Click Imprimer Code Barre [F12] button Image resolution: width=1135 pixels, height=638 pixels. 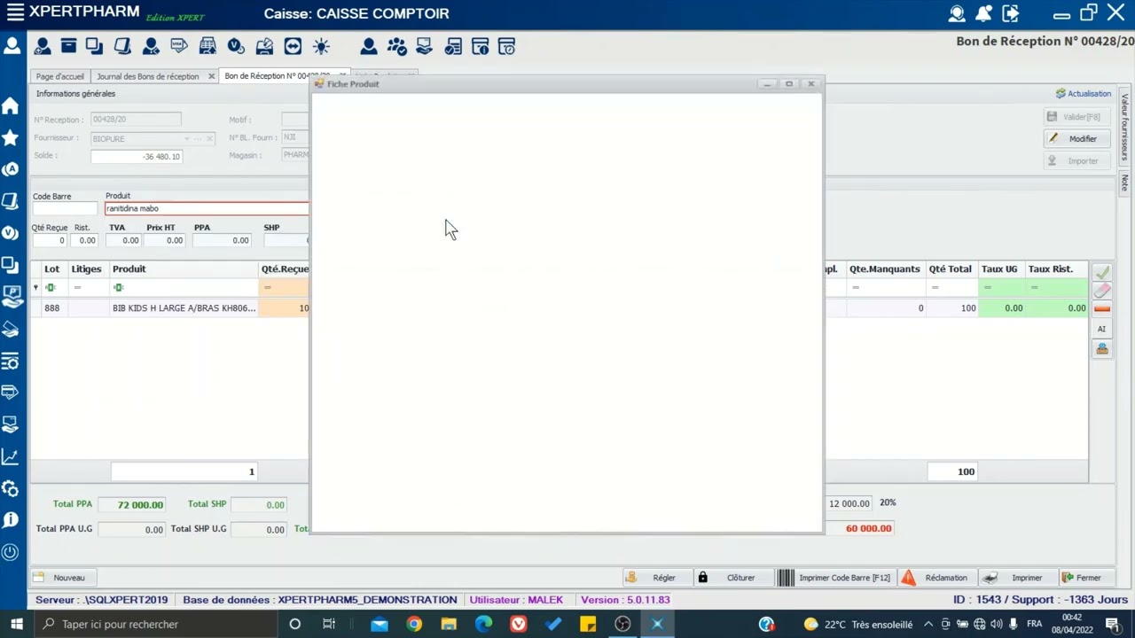(x=836, y=578)
